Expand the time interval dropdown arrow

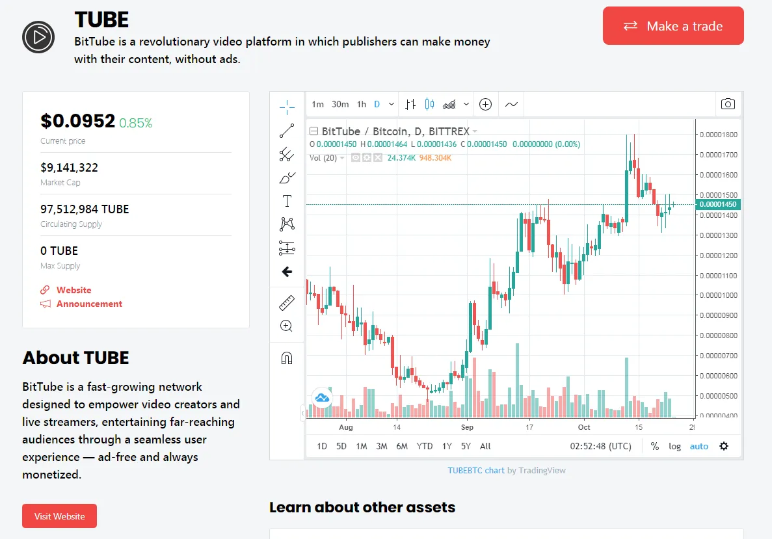392,105
